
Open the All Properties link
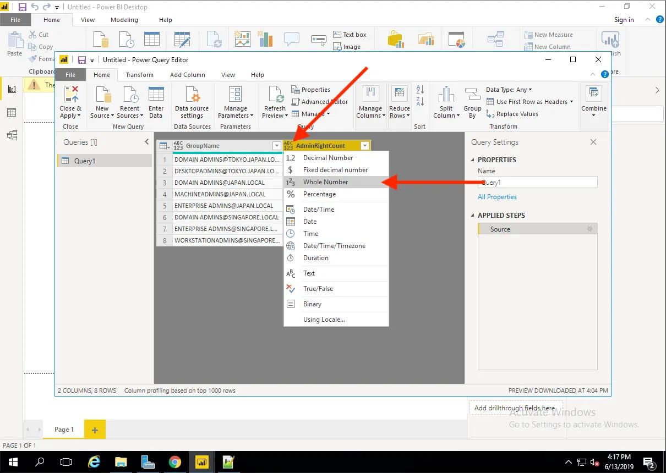(497, 197)
